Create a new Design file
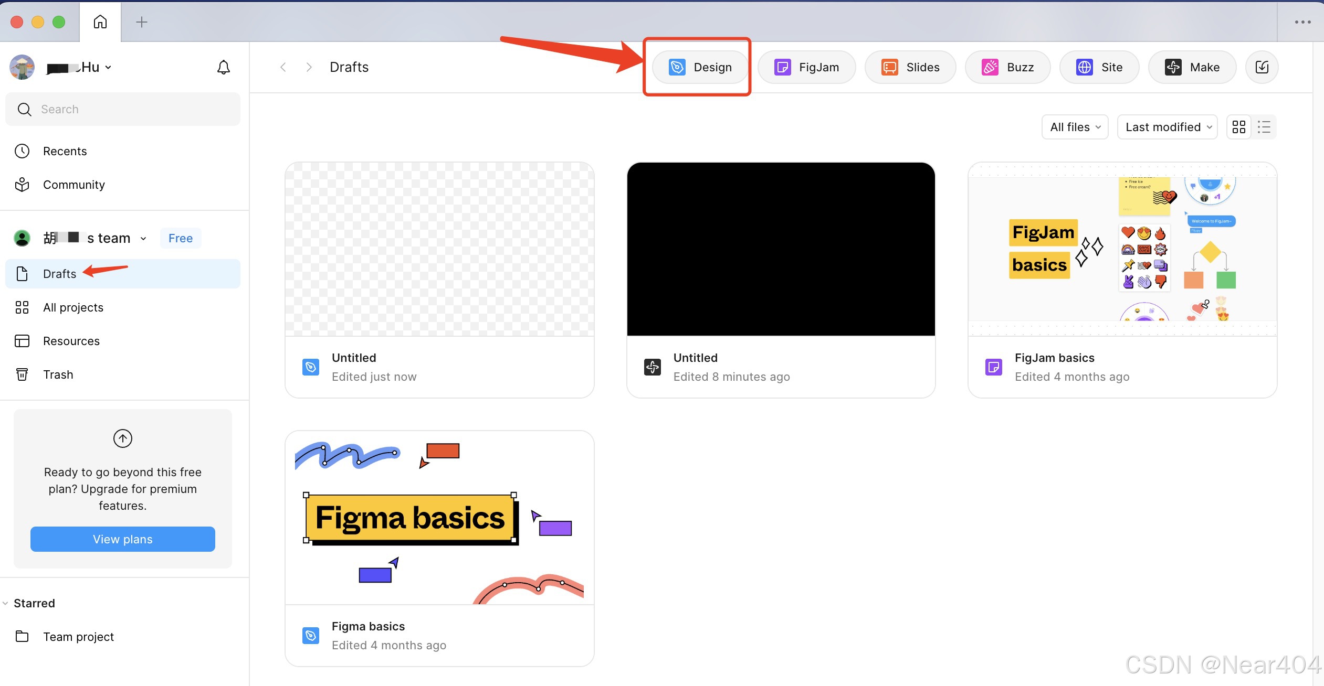The image size is (1324, 686). (x=699, y=67)
